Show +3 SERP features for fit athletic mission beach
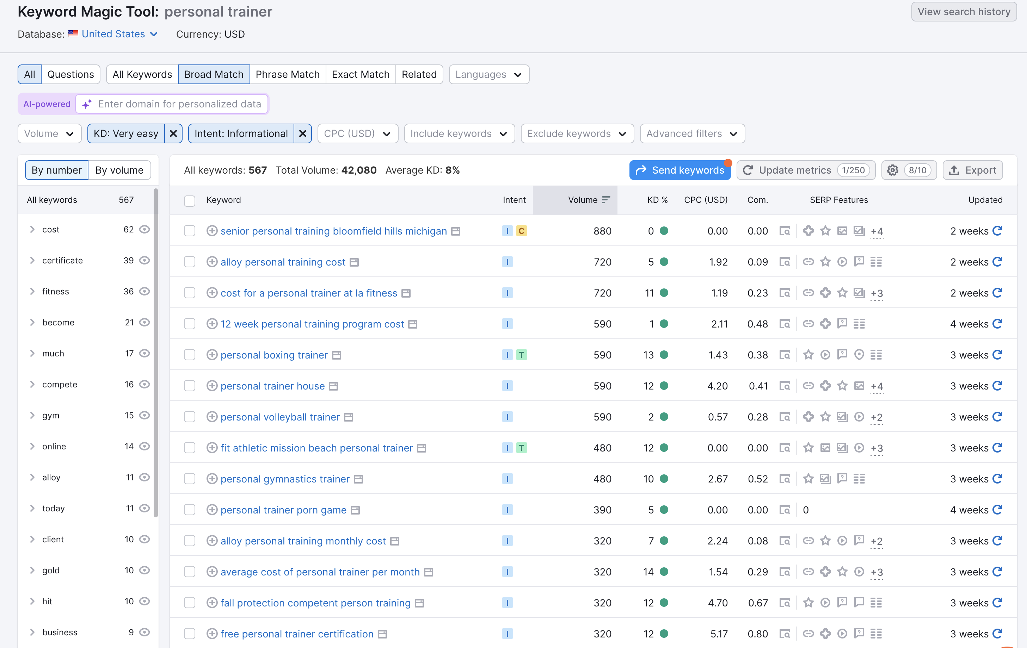This screenshot has width=1027, height=648. [x=877, y=448]
